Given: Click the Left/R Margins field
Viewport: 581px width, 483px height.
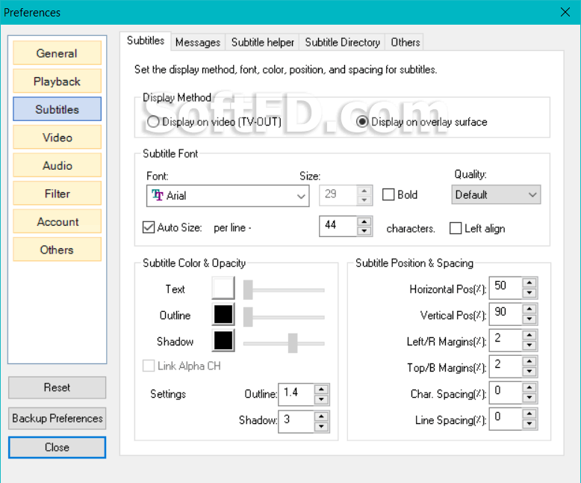Looking at the screenshot, I should pos(506,340).
